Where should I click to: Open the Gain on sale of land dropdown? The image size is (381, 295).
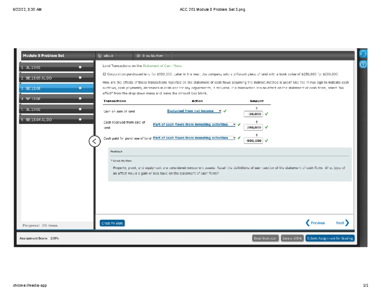[194, 111]
